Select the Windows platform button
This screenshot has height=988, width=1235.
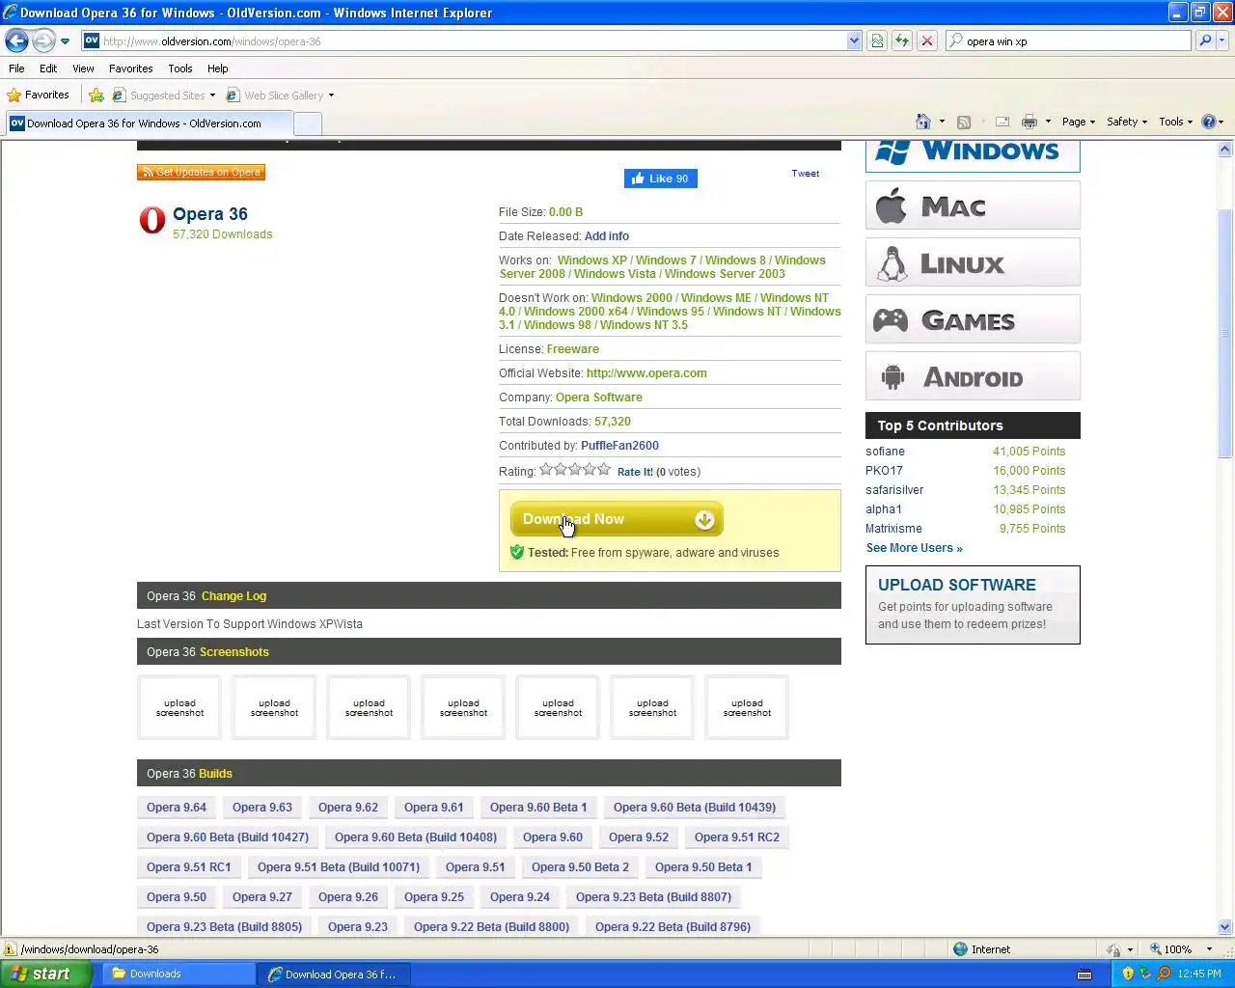point(973,154)
